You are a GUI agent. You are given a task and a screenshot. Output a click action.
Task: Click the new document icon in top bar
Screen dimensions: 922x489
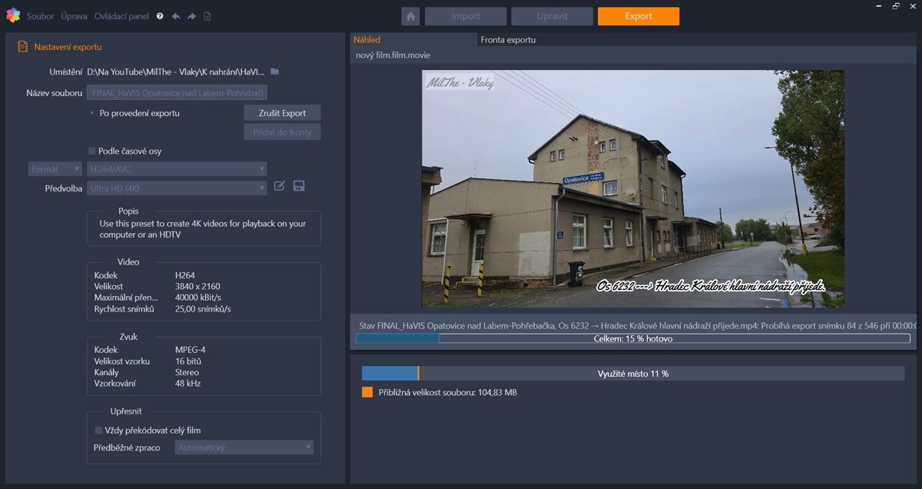pos(207,16)
